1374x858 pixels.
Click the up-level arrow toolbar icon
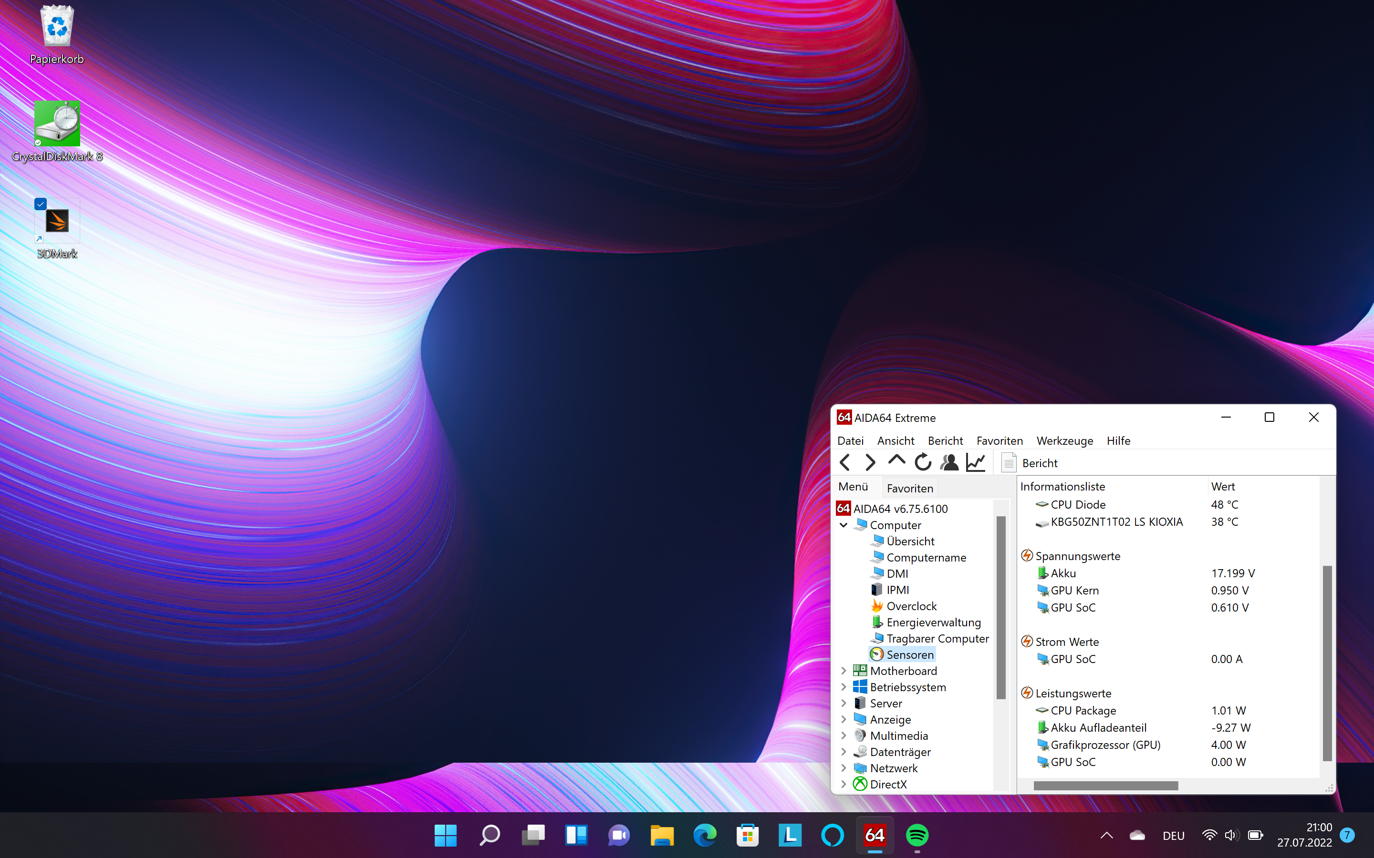896,461
